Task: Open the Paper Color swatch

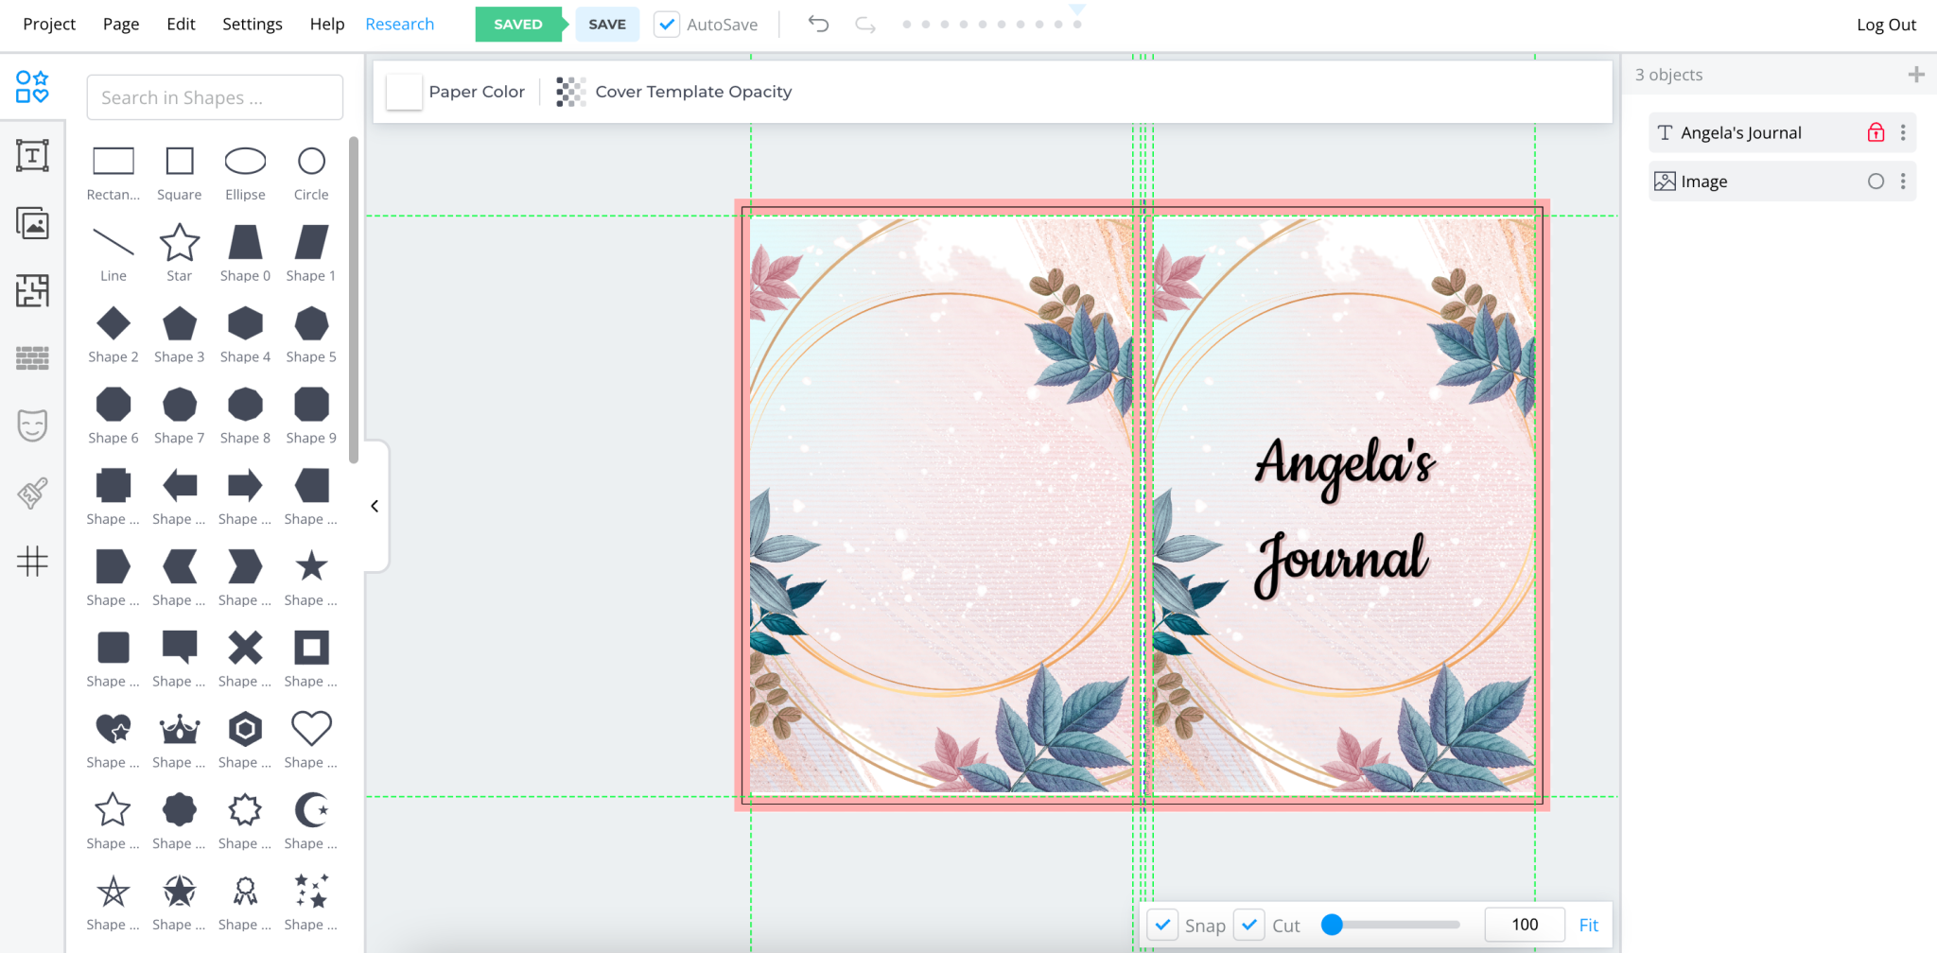Action: point(404,91)
